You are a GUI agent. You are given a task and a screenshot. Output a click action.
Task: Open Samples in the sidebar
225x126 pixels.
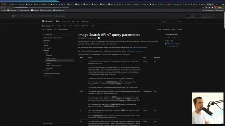pos(46,45)
